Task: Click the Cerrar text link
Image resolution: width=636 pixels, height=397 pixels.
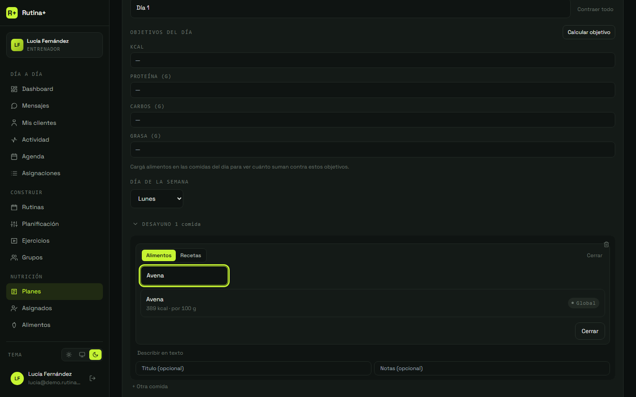Action: tap(594, 255)
